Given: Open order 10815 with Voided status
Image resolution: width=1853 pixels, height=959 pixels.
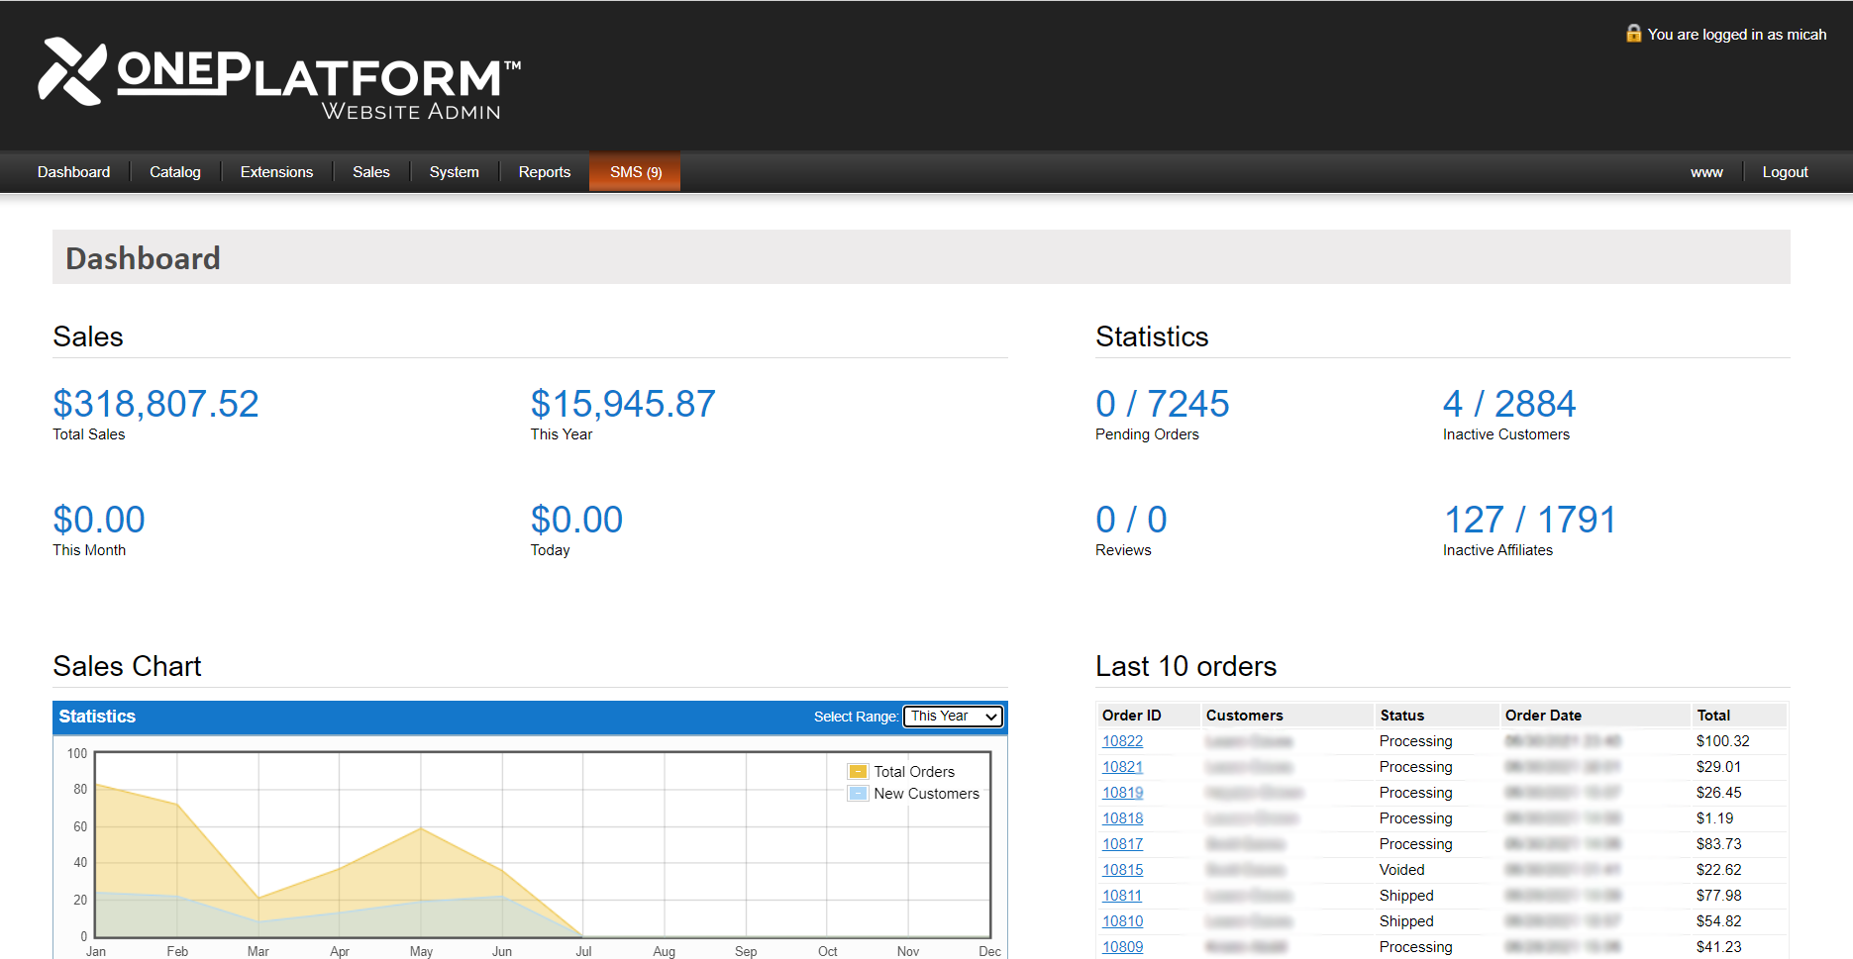Looking at the screenshot, I should [x=1122, y=870].
